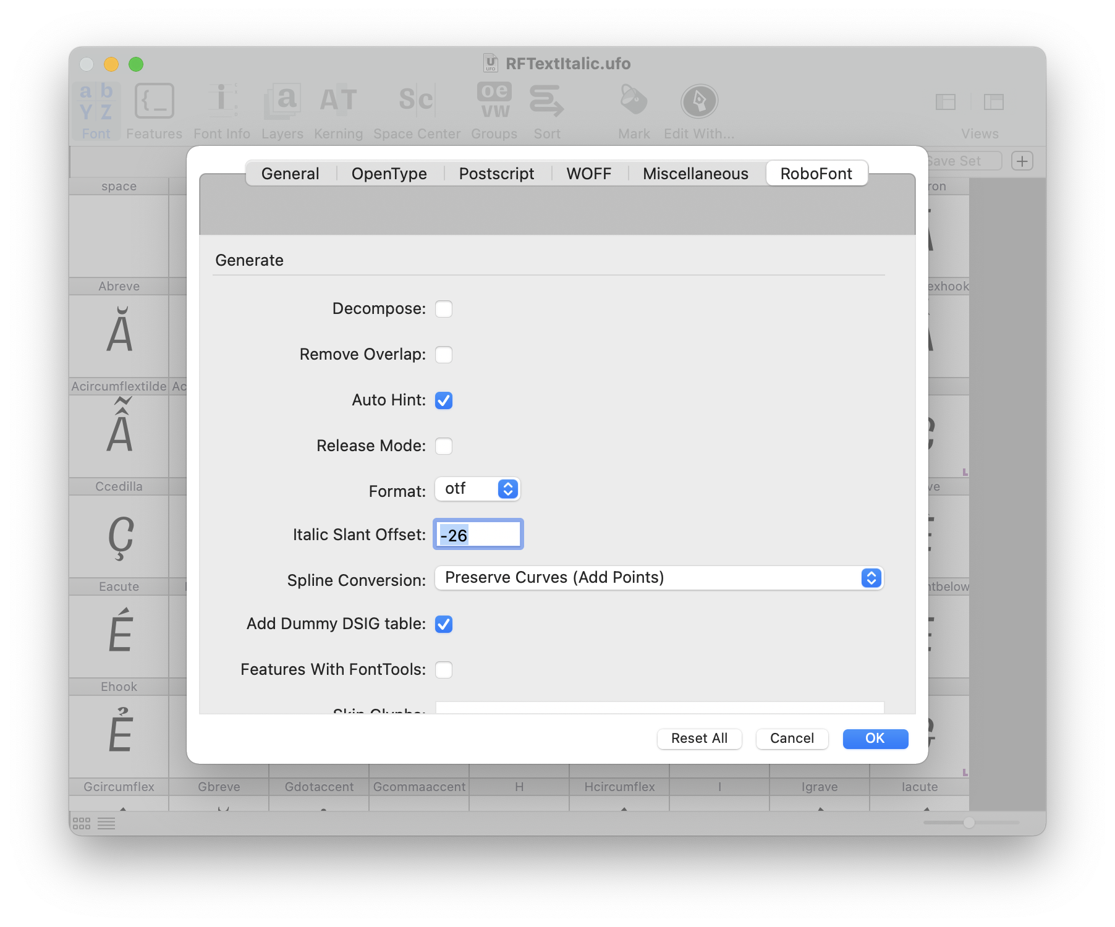Switch to the second Views layout icon

point(993,101)
